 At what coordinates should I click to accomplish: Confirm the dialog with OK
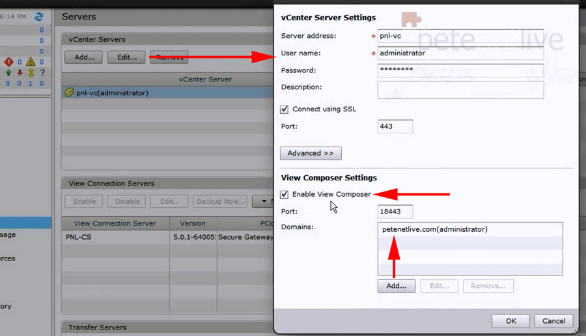[510, 321]
